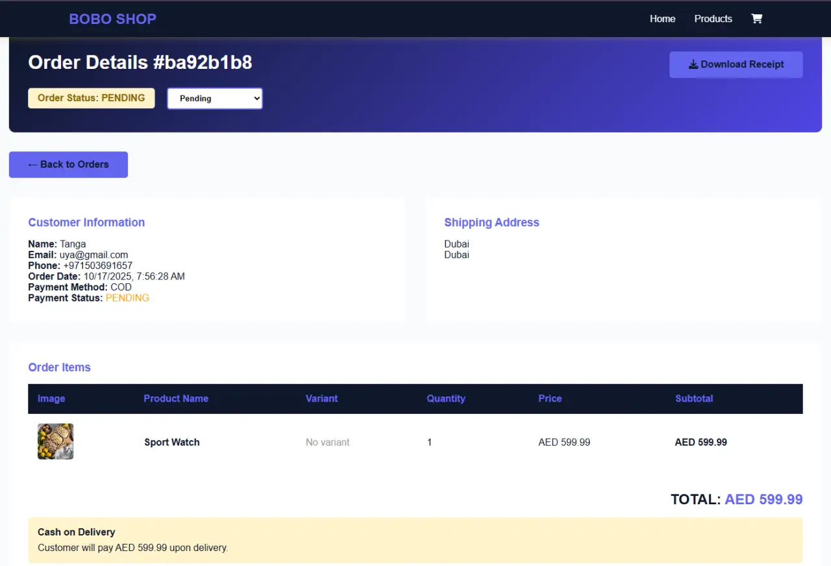
Task: Click the No variant cell
Action: [328, 442]
